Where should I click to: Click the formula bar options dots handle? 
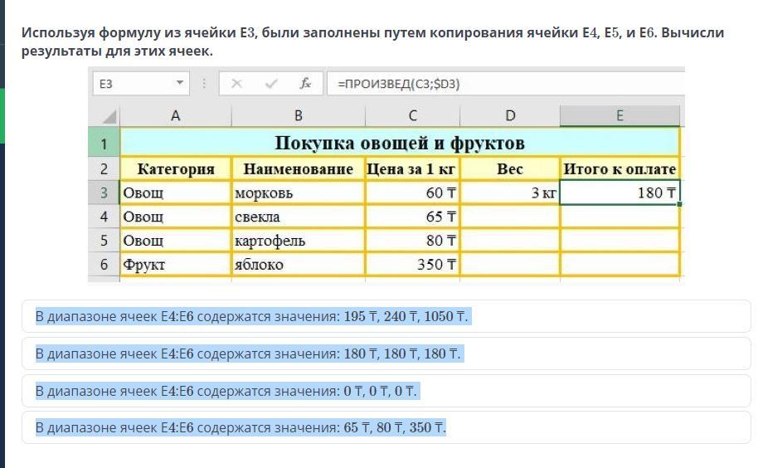point(204,84)
